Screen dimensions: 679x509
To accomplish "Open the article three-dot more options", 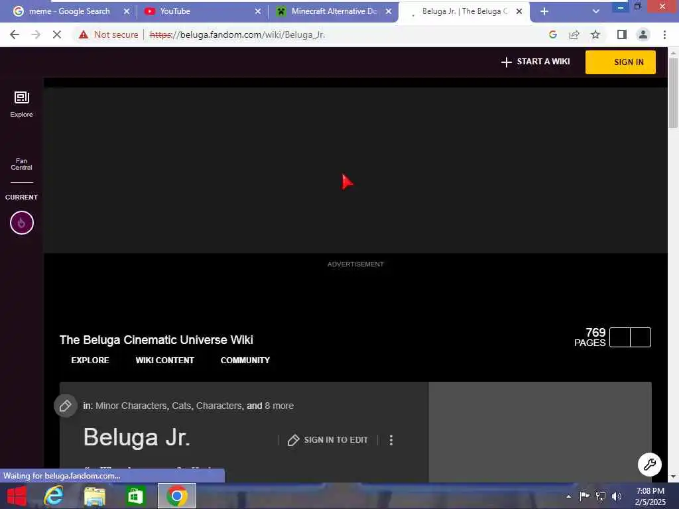I will coord(391,440).
